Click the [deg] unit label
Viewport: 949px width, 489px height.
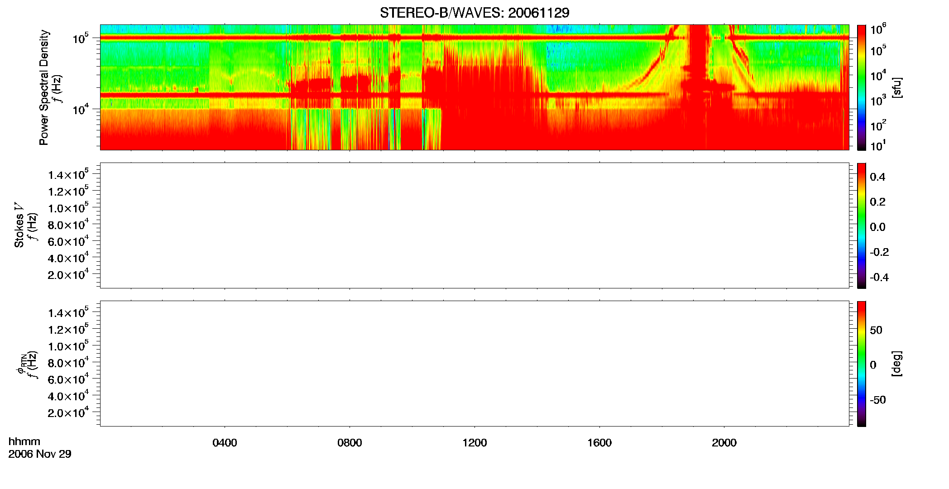[x=896, y=364]
